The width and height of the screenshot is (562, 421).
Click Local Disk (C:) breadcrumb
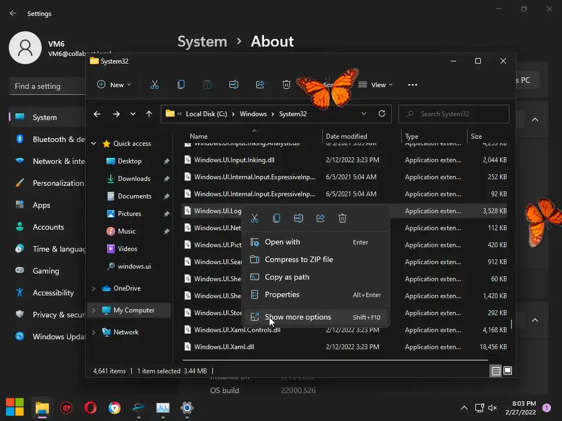(206, 114)
